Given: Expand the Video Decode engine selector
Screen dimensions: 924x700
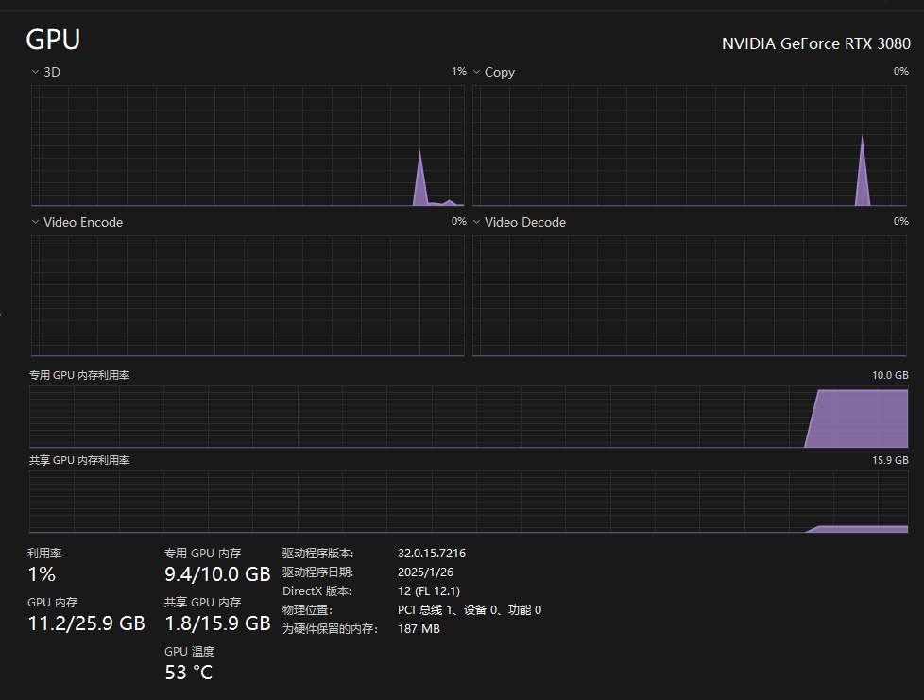Looking at the screenshot, I should click(x=477, y=222).
